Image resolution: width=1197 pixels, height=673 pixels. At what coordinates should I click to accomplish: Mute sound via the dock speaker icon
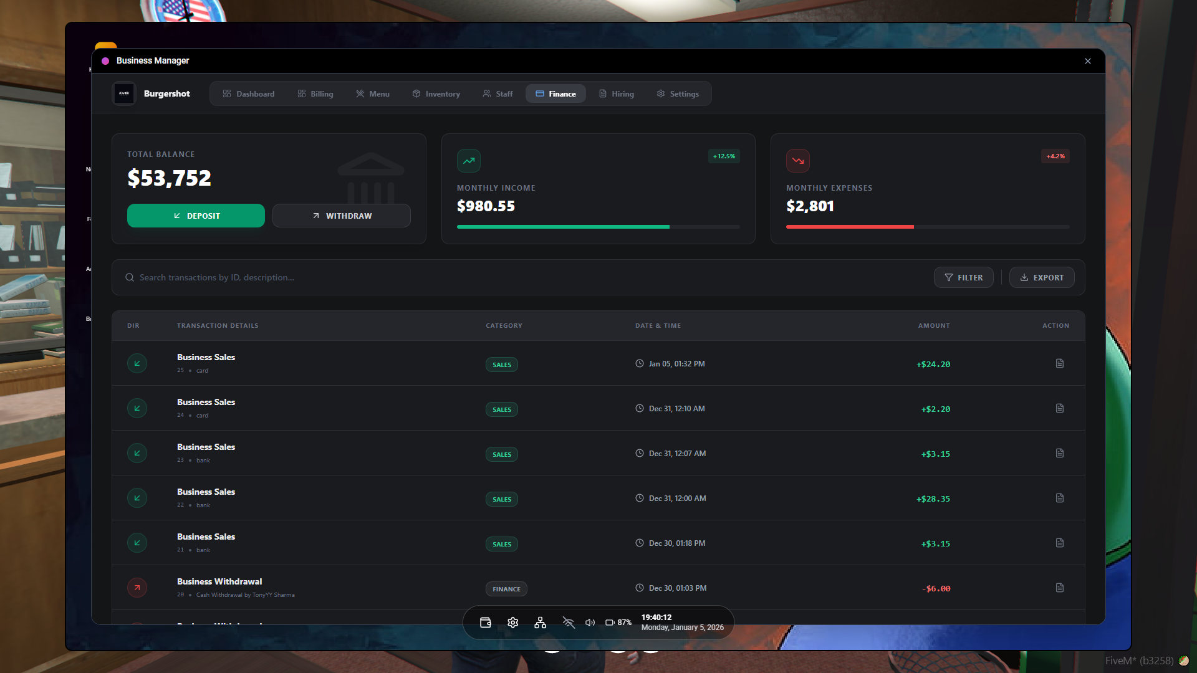coord(590,623)
